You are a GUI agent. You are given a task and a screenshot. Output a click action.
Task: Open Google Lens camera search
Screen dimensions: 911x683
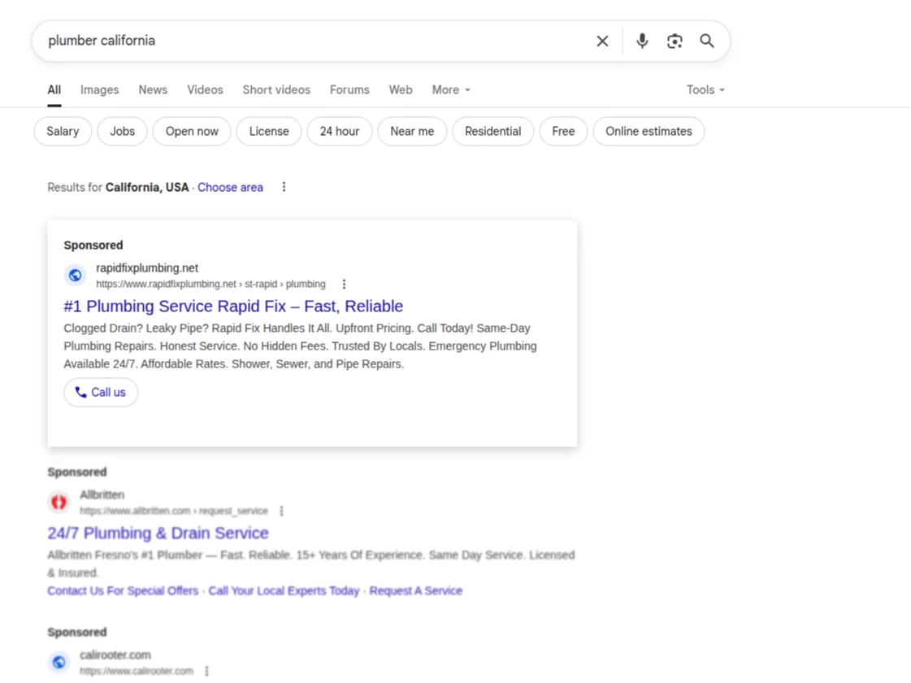675,41
